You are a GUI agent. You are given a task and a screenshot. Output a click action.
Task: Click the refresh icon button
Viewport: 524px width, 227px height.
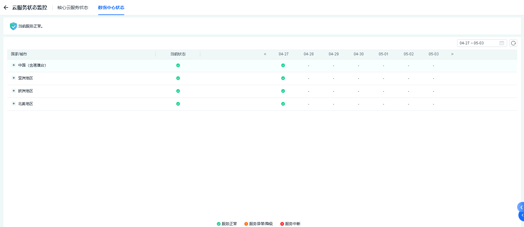513,43
